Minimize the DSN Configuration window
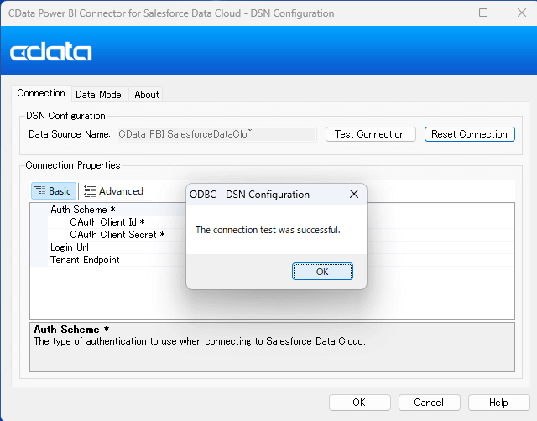The width and height of the screenshot is (537, 421). (x=446, y=13)
